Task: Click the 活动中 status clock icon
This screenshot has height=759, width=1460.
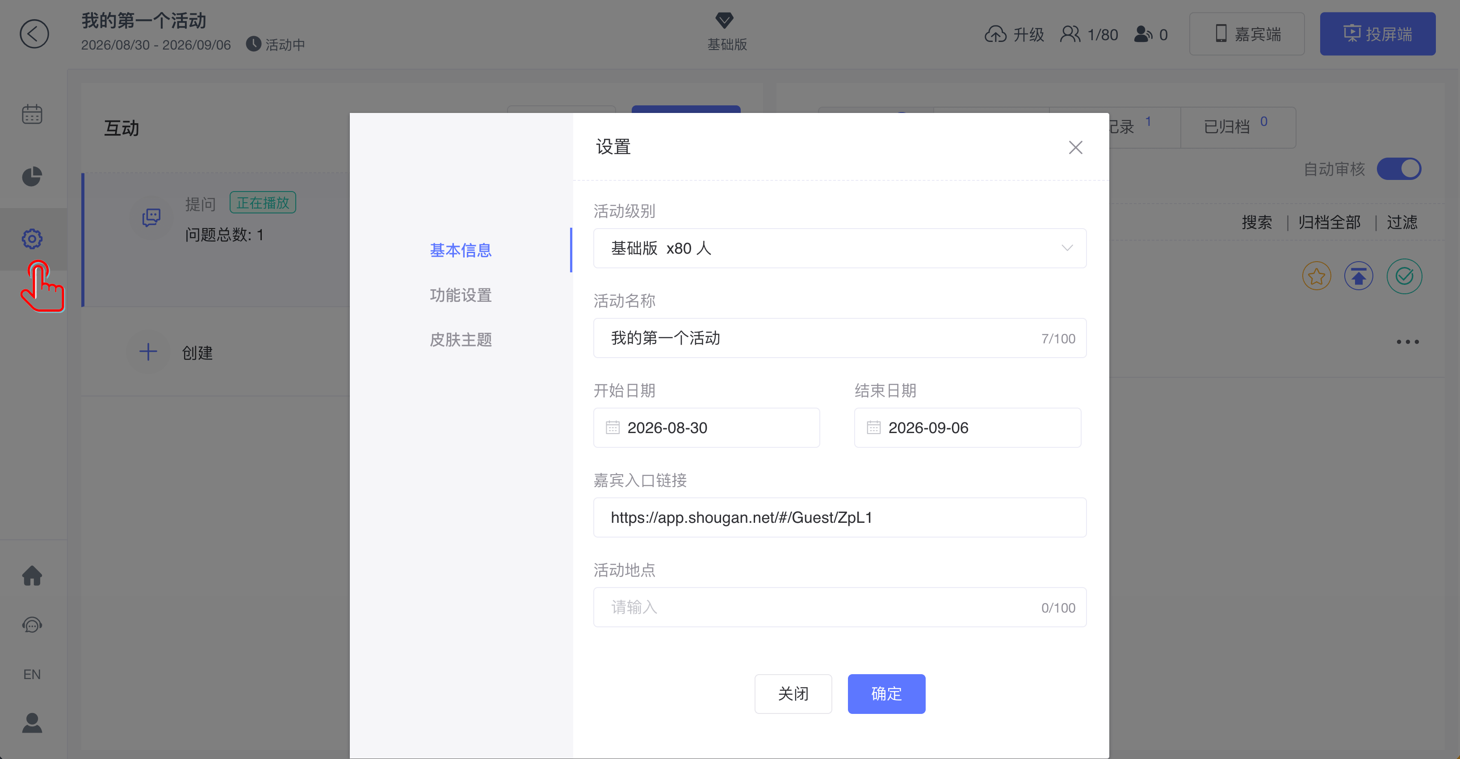Action: tap(253, 44)
